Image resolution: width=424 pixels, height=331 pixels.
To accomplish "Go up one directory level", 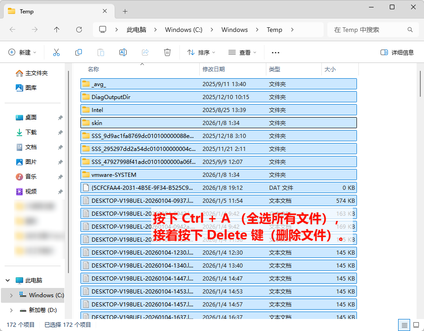I will coord(57,30).
